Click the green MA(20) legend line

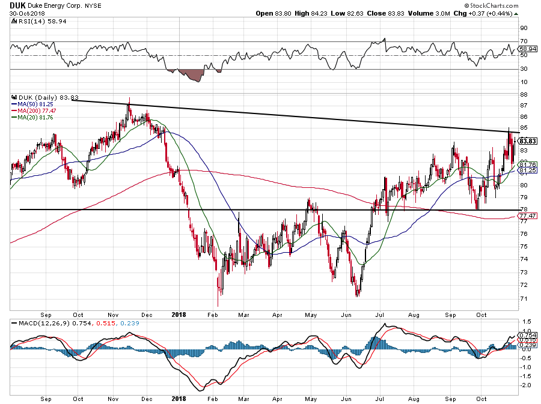(14, 118)
